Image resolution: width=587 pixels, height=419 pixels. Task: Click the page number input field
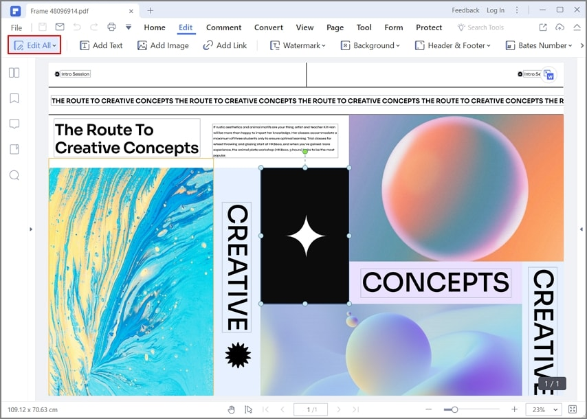click(310, 409)
